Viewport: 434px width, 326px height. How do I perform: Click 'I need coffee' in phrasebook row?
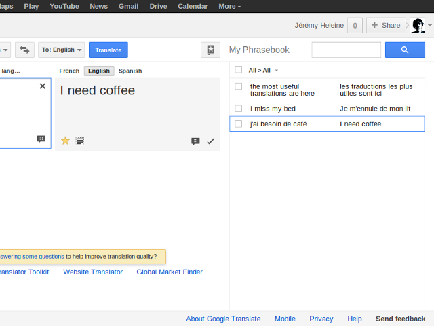point(360,124)
